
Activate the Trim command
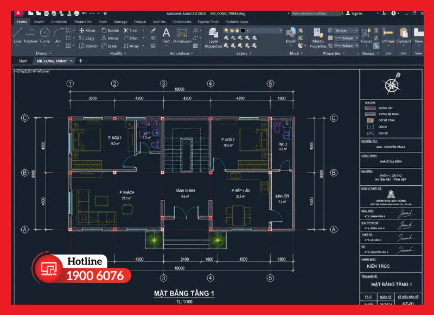[x=130, y=30]
